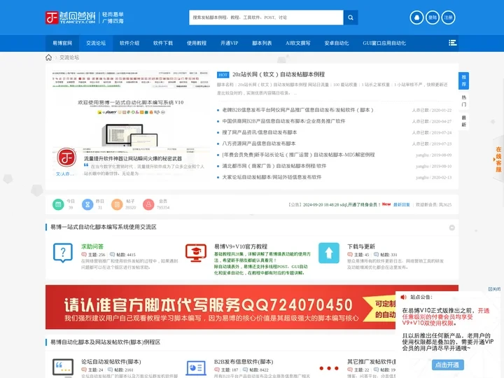The width and height of the screenshot is (504, 378).
Task: Open GUI窗口应用自动化 navigation item
Action: [x=384, y=43]
